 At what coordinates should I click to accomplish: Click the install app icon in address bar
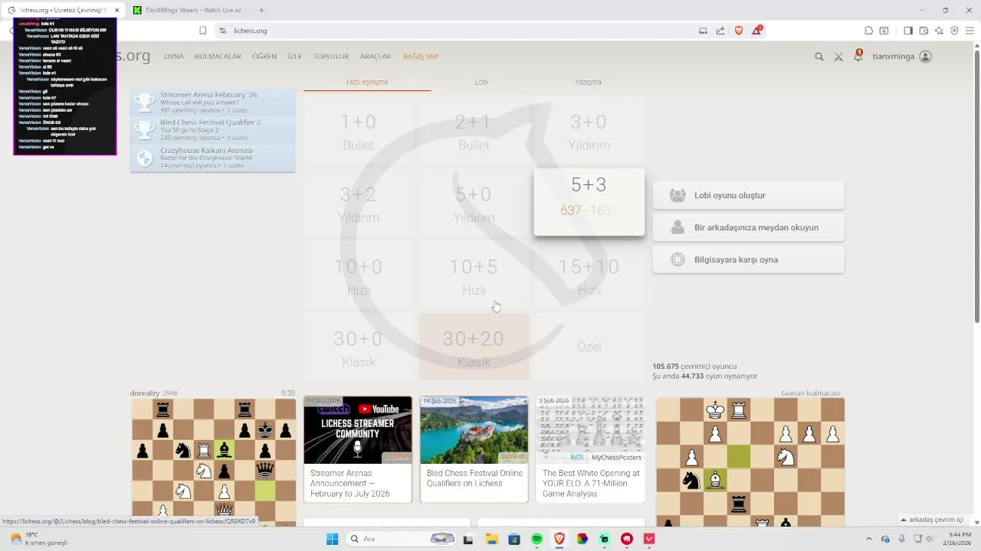point(703,31)
